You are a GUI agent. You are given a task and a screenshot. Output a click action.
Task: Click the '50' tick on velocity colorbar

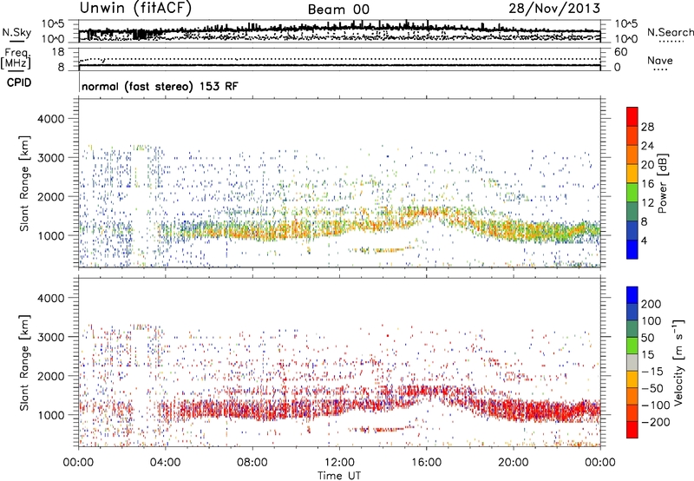(647, 338)
